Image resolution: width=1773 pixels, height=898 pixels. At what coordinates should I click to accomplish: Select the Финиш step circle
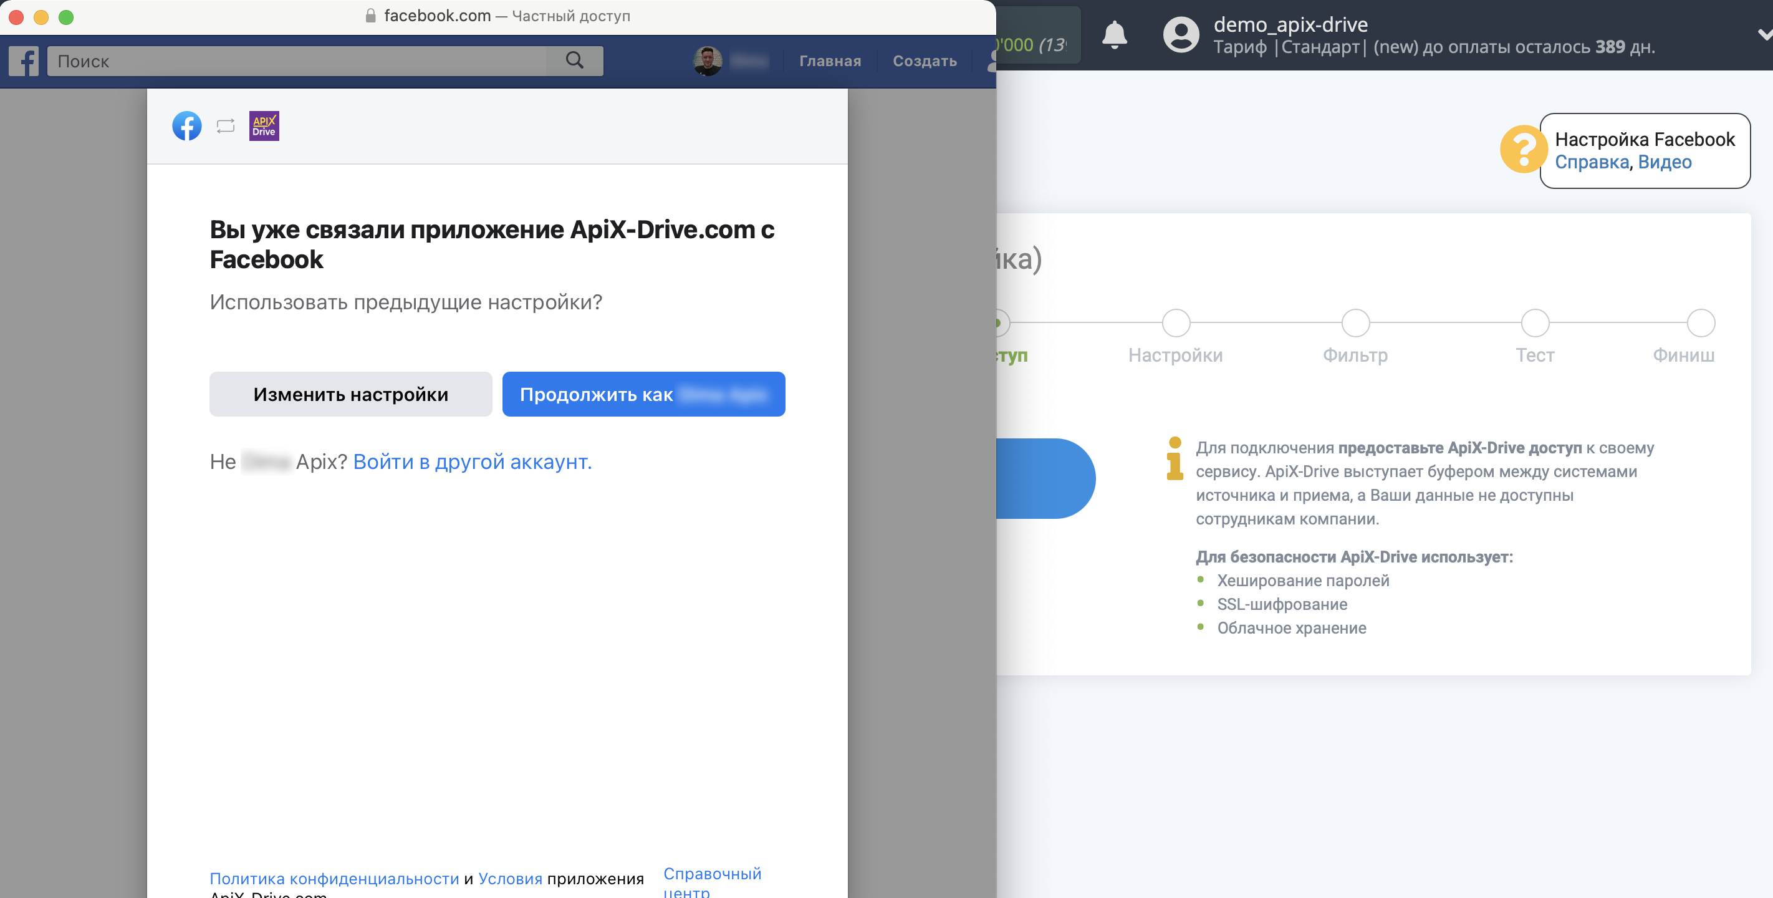point(1701,323)
